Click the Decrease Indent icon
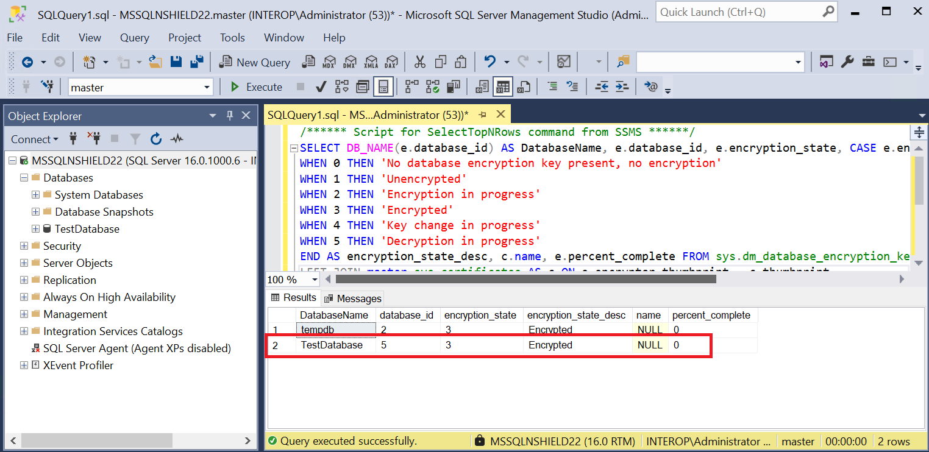This screenshot has height=452, width=929. pyautogui.click(x=602, y=87)
